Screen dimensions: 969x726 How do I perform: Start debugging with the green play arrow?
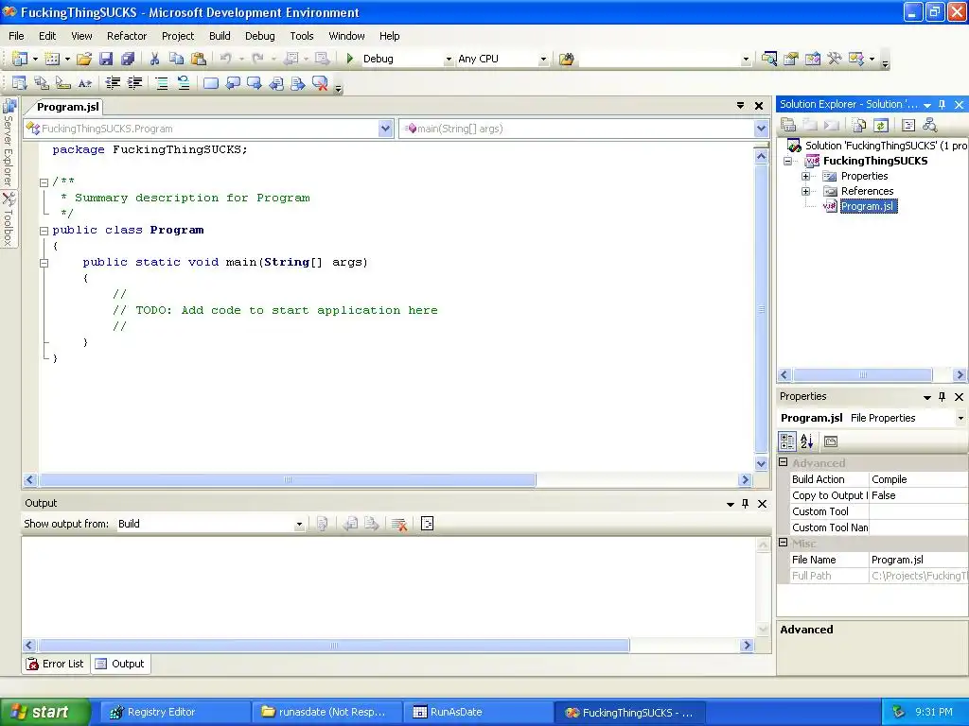click(x=350, y=59)
